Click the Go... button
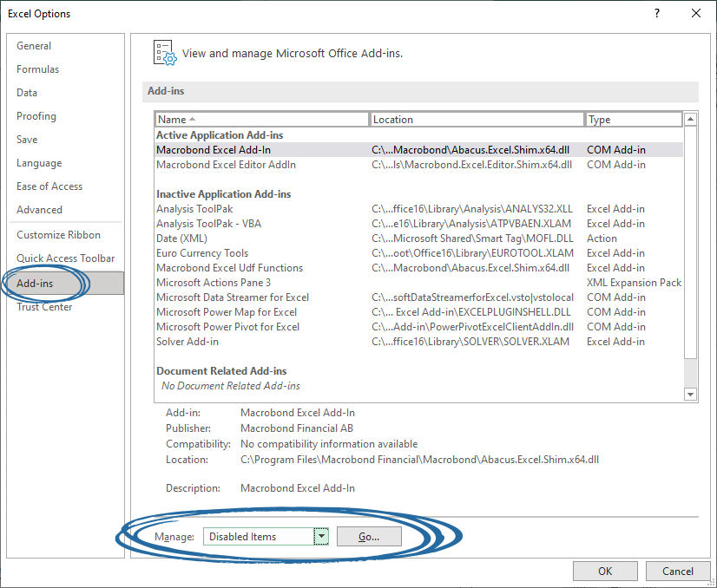 pos(369,536)
